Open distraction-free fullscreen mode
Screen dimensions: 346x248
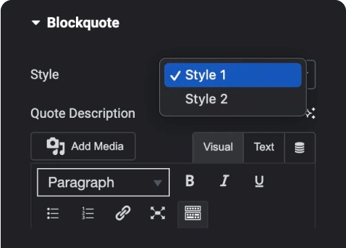pos(157,214)
